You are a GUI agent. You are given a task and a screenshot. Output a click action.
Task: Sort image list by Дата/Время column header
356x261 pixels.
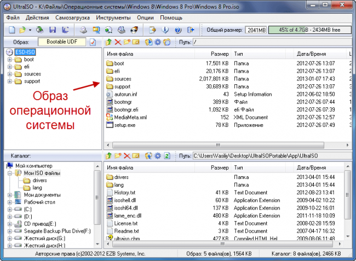point(320,54)
